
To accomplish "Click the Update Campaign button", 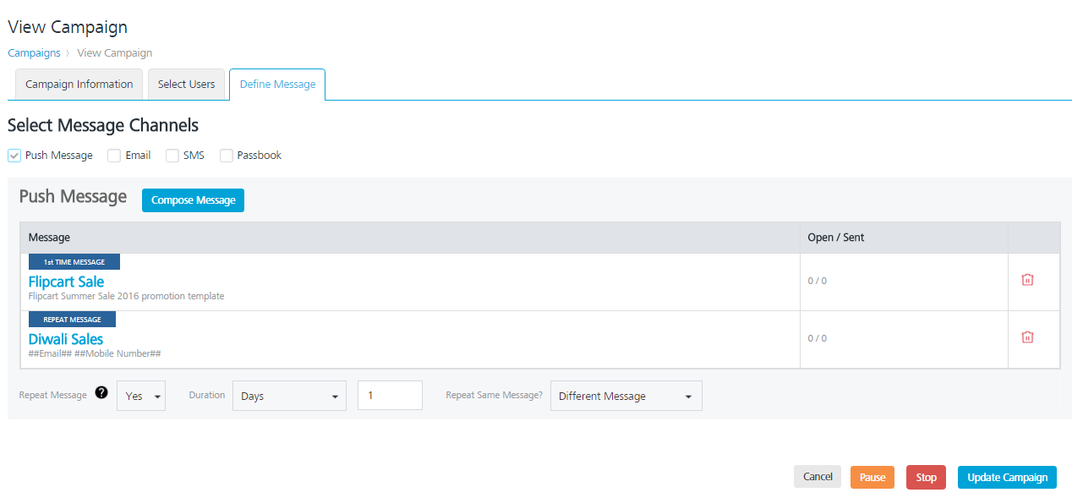I will click(1007, 477).
